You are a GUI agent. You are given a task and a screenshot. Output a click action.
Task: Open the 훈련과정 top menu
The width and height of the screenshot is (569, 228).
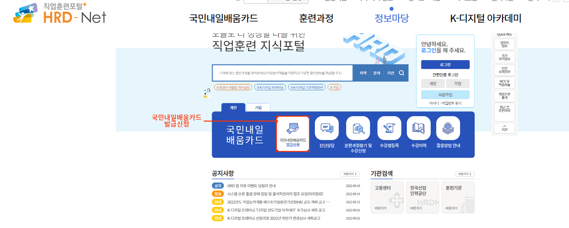point(316,18)
